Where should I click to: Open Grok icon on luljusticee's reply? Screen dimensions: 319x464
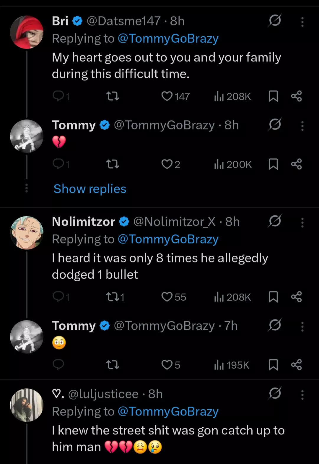coord(275,394)
